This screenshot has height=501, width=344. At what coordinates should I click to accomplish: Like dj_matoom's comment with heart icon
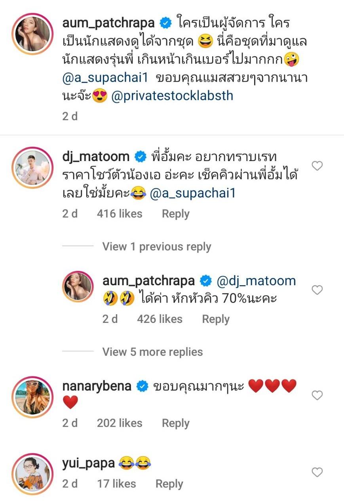[x=317, y=166]
